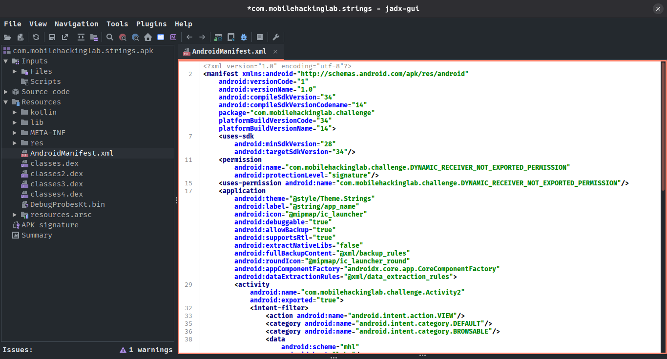The width and height of the screenshot is (667, 359).
Task: Open text search with magnifier icon
Action: click(x=110, y=37)
